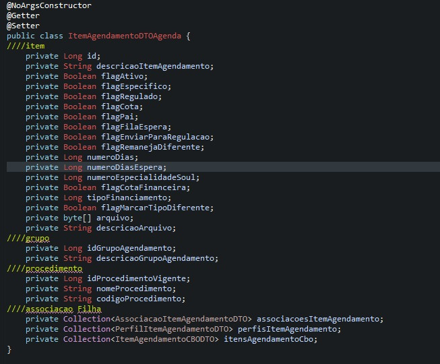Click the ItemAgendamentoCBODTO type
440x364 pixels.
tap(164, 339)
